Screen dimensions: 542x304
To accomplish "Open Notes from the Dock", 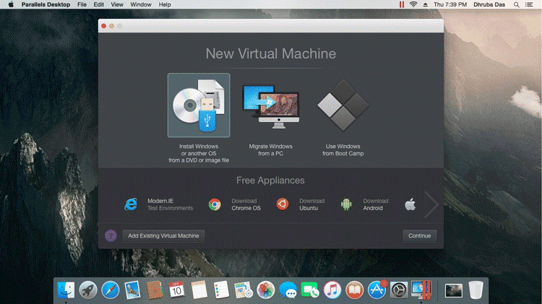I will coord(199,290).
